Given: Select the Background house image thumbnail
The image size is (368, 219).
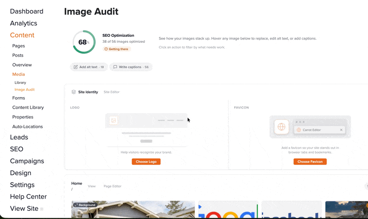Looking at the screenshot, I should 133,210.
